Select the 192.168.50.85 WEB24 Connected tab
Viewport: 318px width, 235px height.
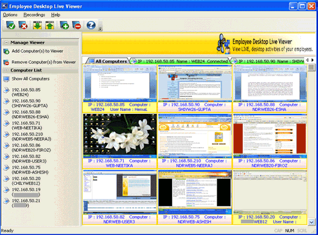click(181, 61)
